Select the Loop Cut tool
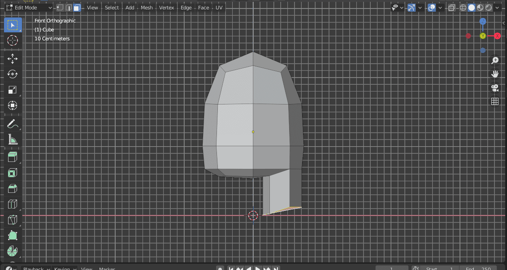The image size is (507, 270). [x=13, y=204]
